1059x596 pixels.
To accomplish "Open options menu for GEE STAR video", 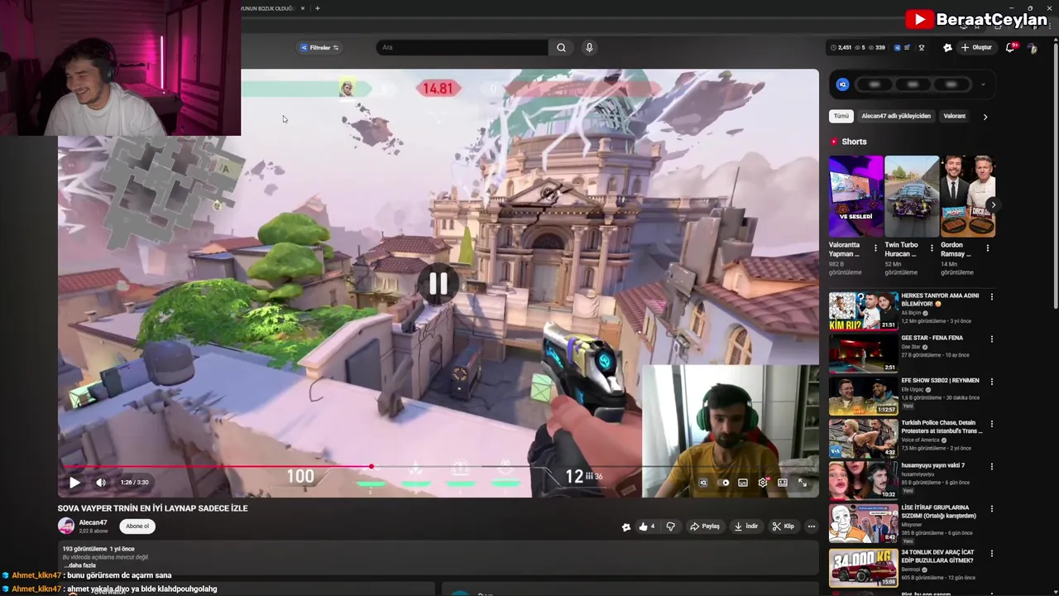I will coord(991,339).
